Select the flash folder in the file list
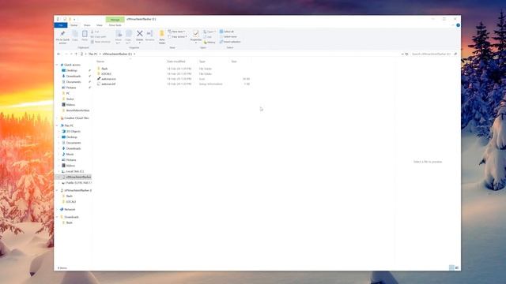This screenshot has height=284, width=506. pos(104,69)
